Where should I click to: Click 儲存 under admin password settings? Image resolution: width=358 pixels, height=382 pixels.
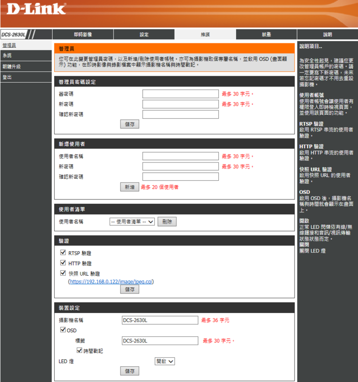click(x=129, y=124)
